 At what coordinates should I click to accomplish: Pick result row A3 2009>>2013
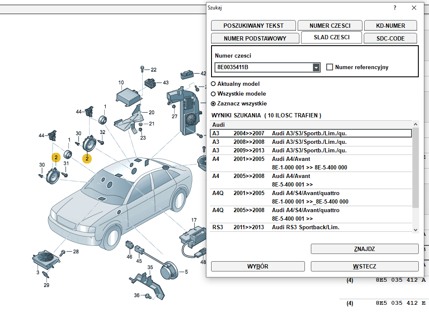311,150
